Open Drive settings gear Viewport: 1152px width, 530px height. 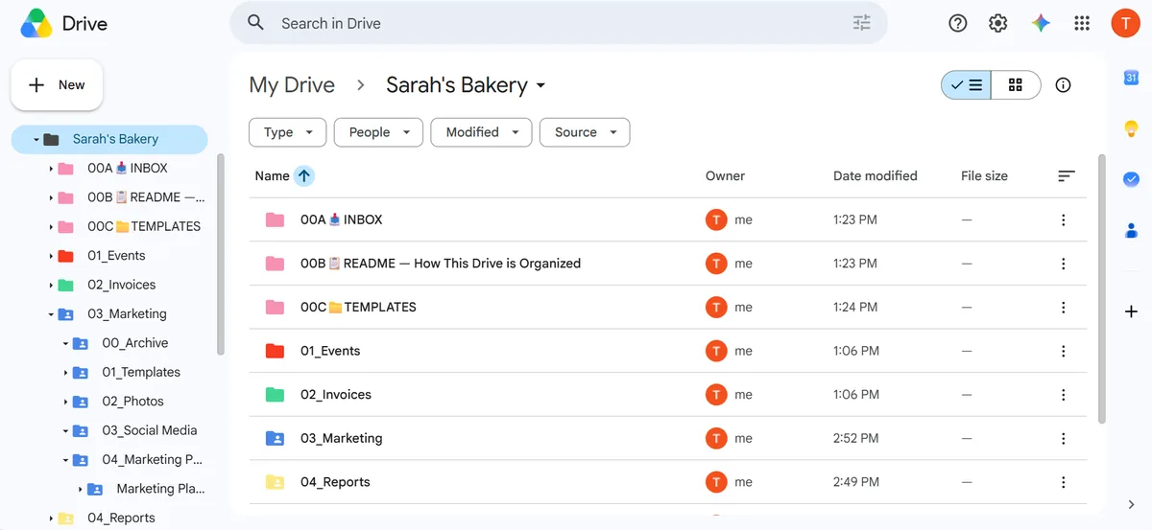pyautogui.click(x=998, y=24)
